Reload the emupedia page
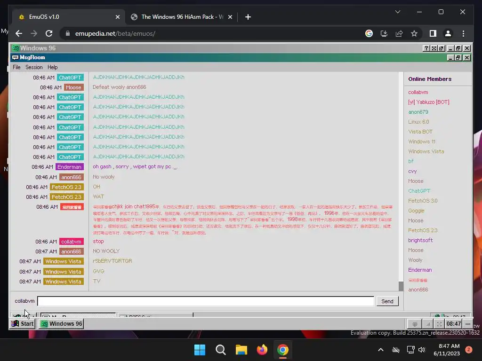The image size is (482, 361). click(x=49, y=33)
